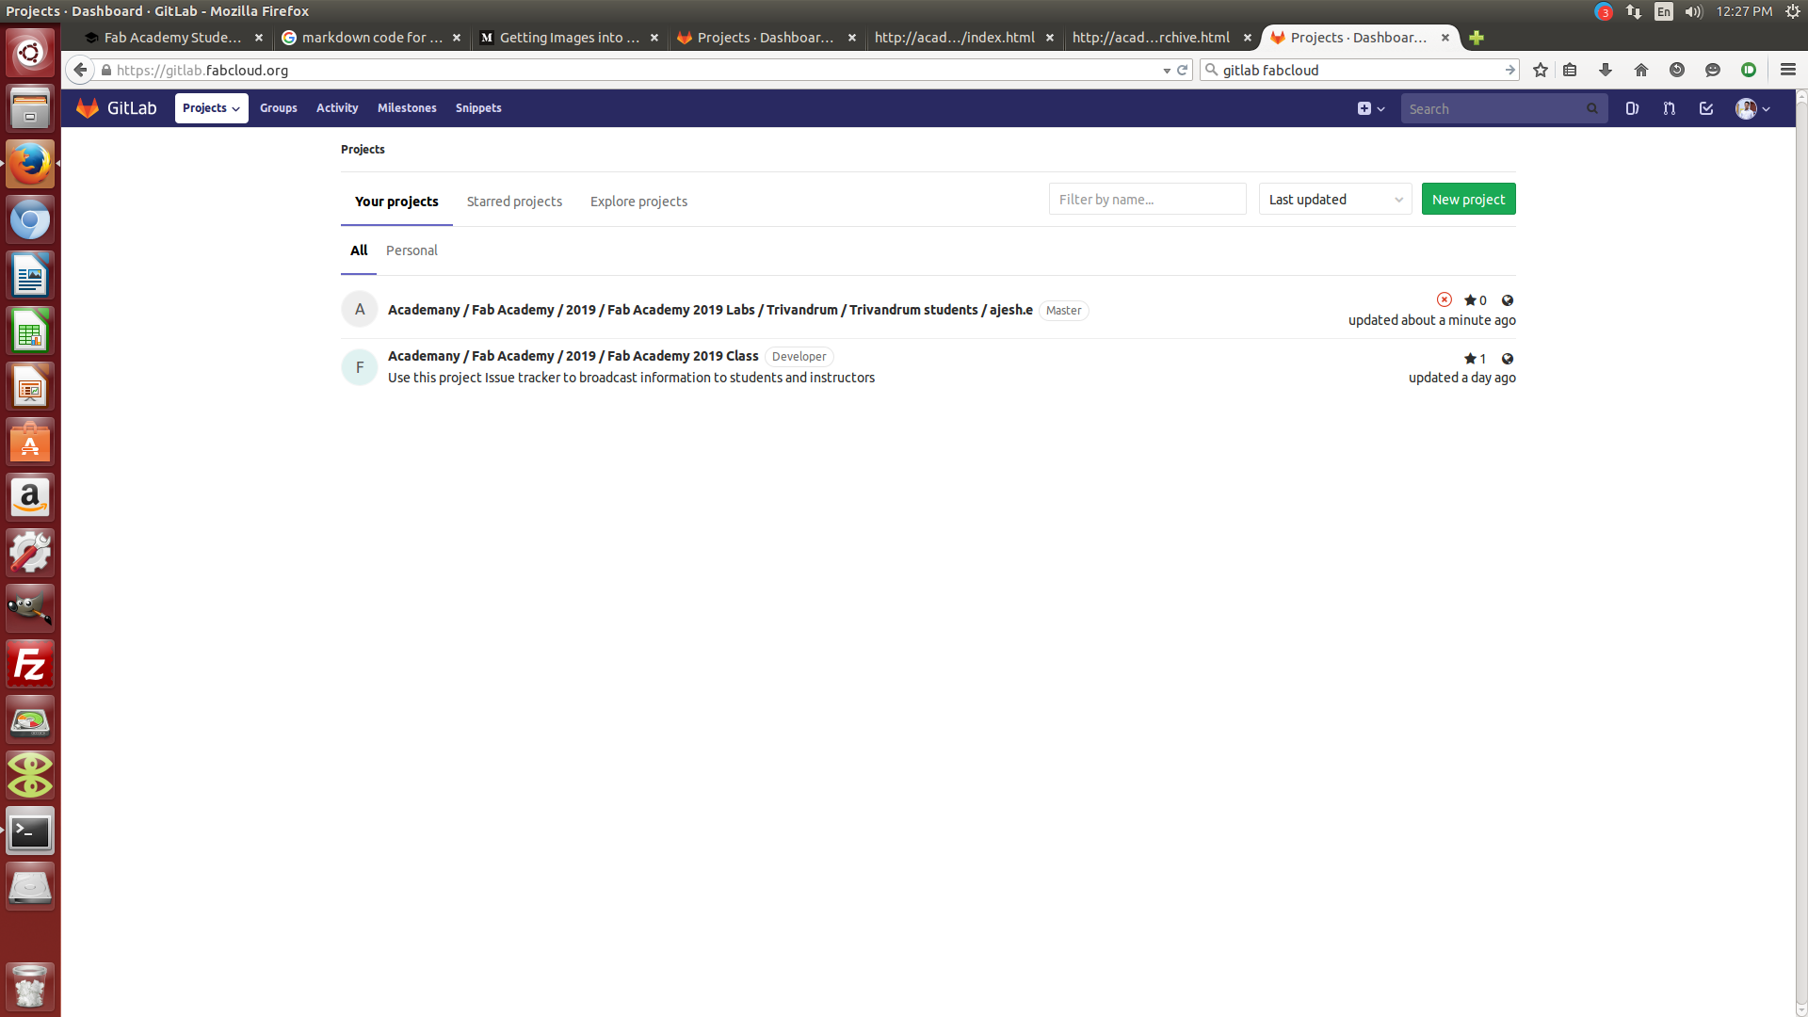This screenshot has height=1017, width=1808.
Task: Select the Personal projects filter
Action: click(x=411, y=250)
